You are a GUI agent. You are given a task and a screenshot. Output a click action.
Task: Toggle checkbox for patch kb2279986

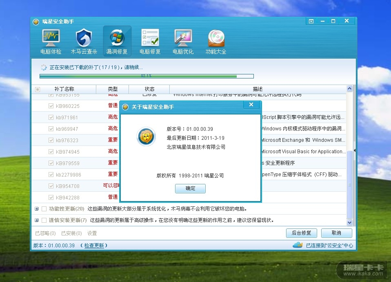click(51, 175)
